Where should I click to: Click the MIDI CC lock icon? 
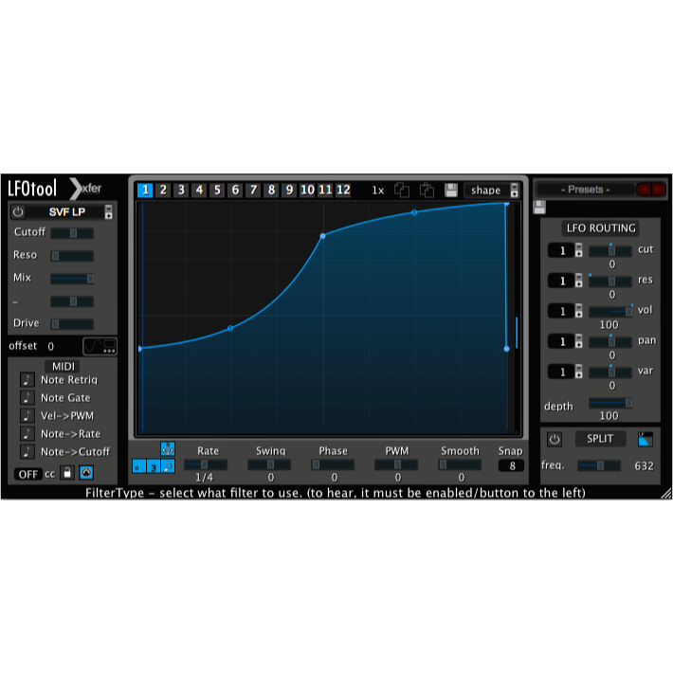(x=67, y=473)
